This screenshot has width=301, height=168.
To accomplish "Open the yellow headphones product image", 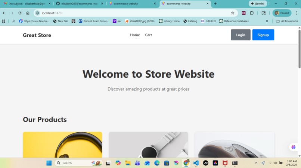I will coord(62,145).
